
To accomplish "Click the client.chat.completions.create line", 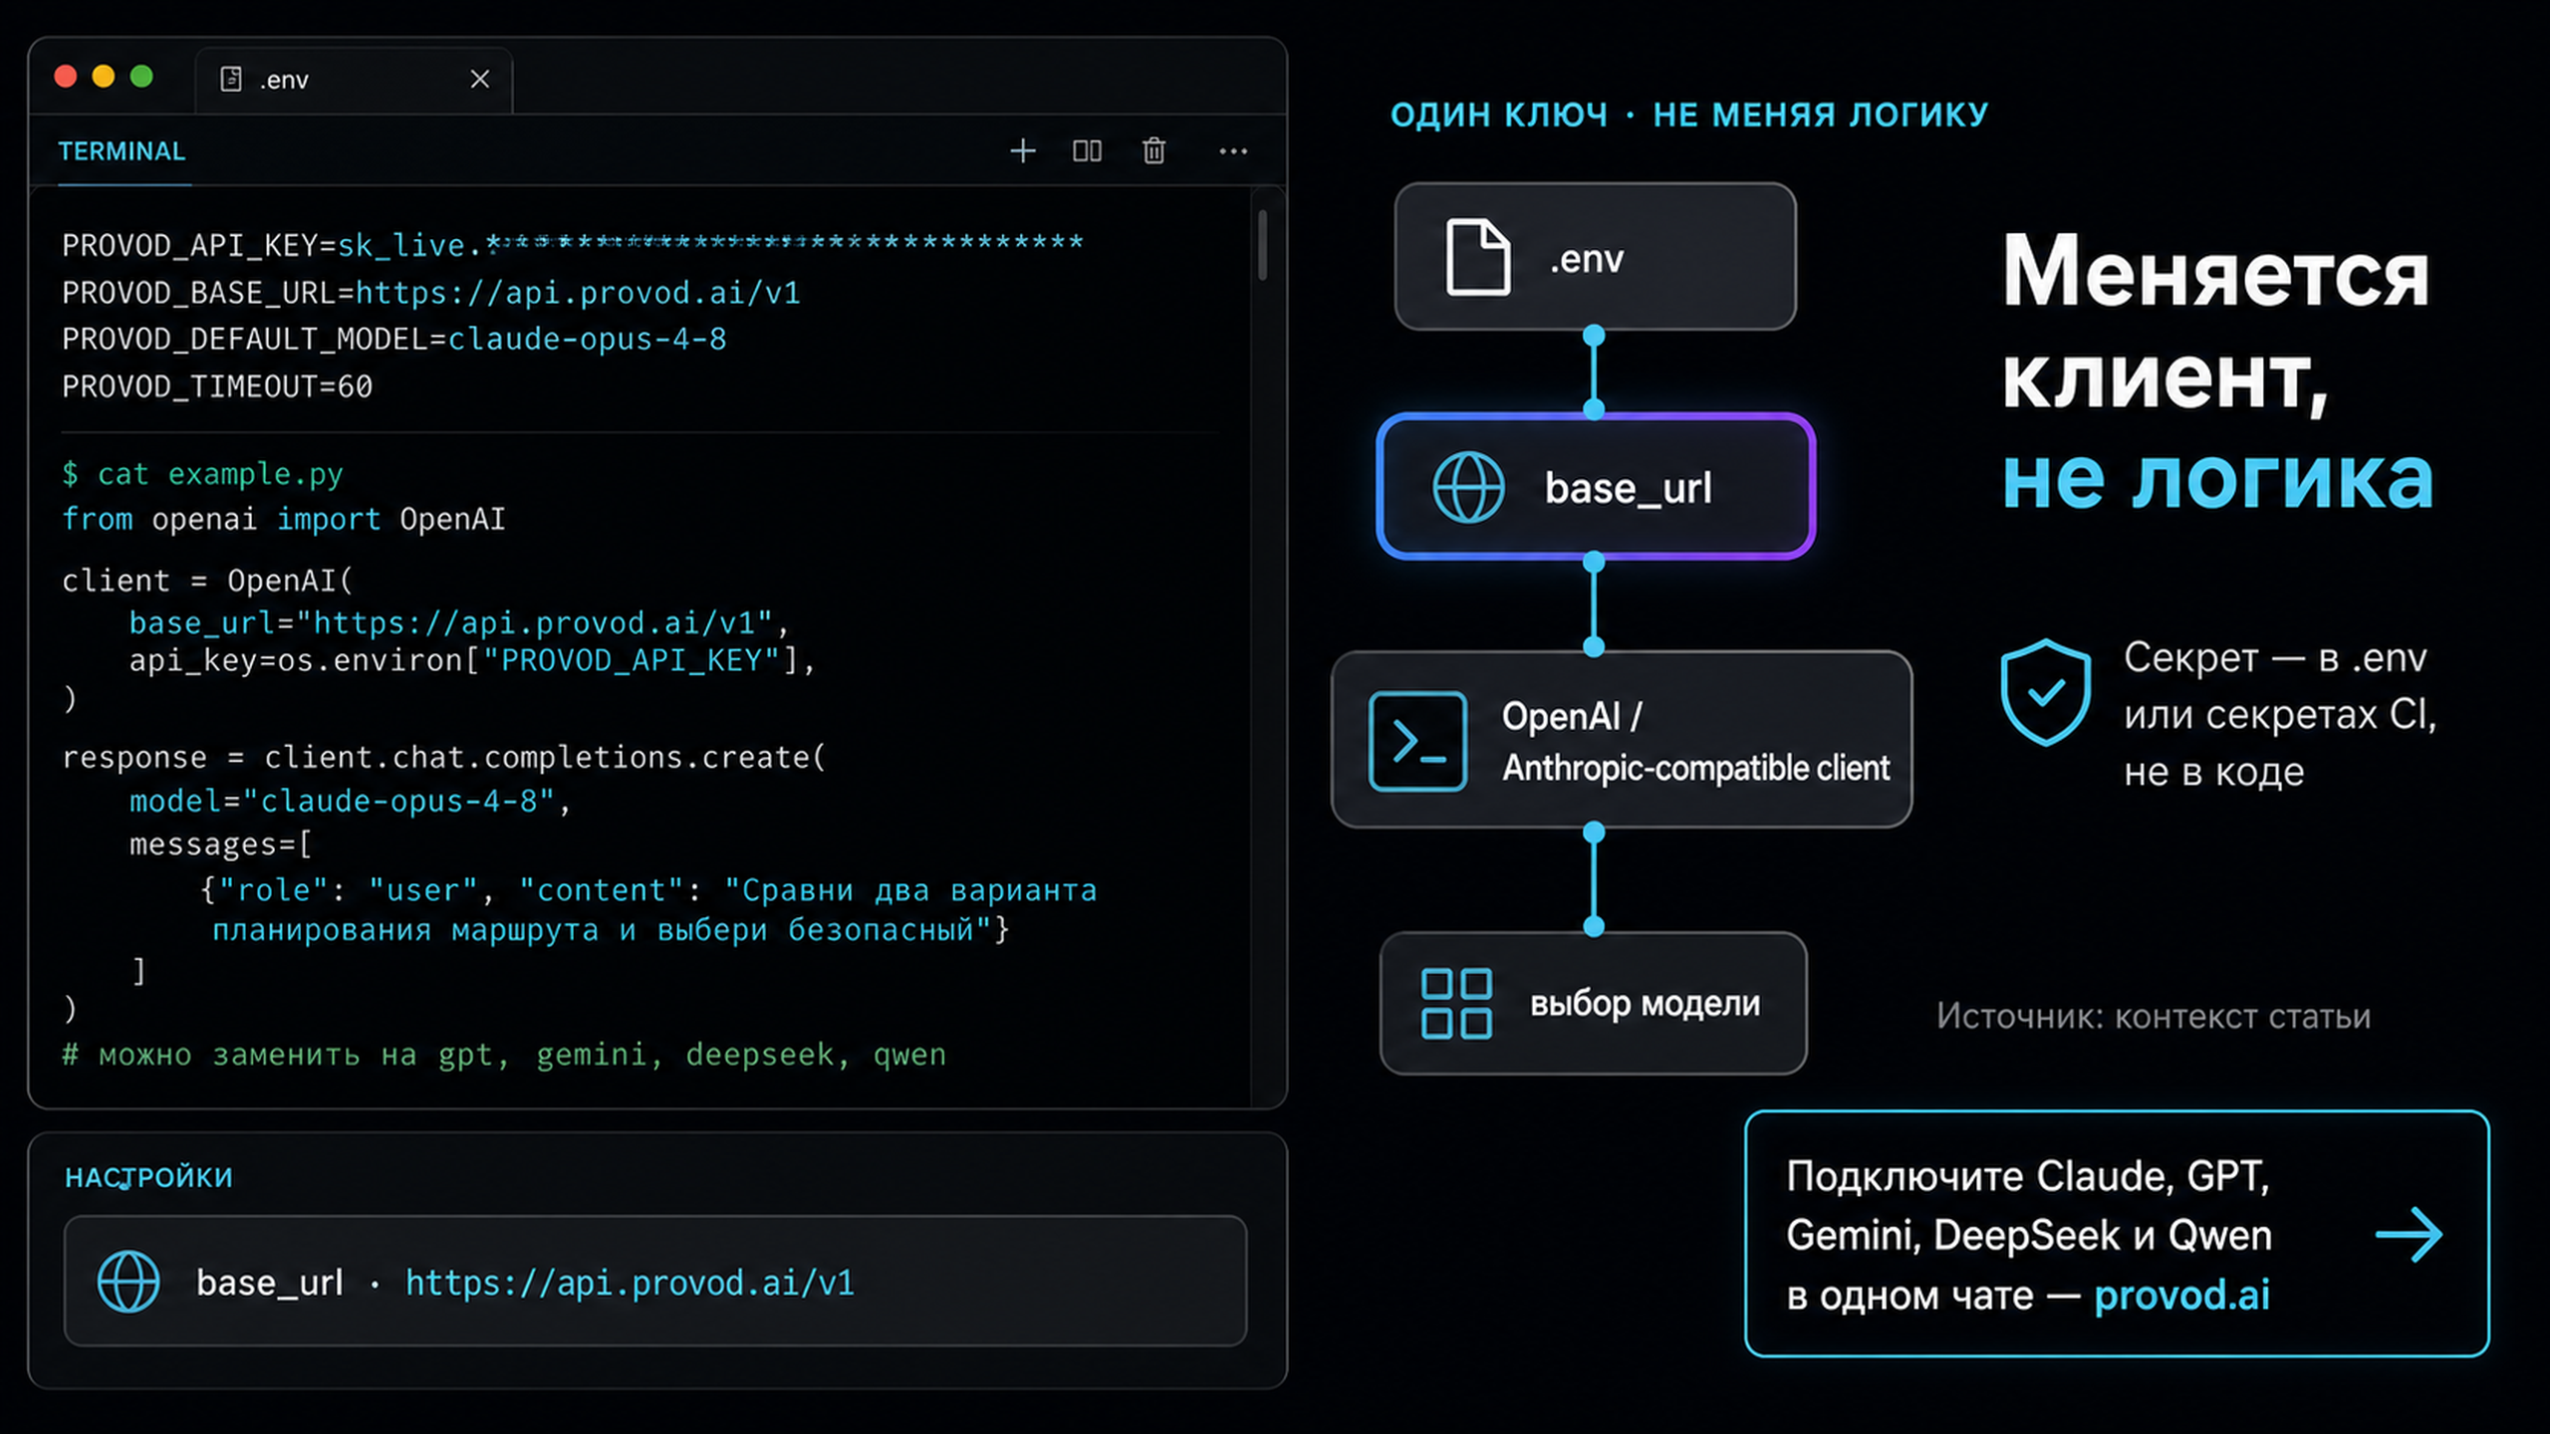I will pos(444,758).
